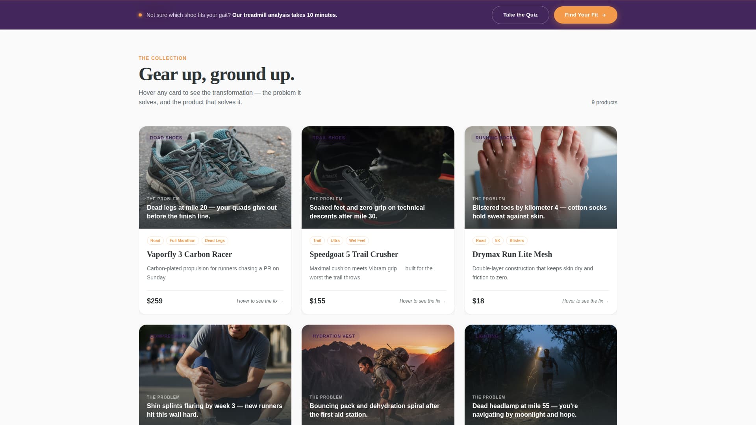Click 'Double-layer construction' description
Viewport: 756px width, 425px height.
[x=532, y=273]
